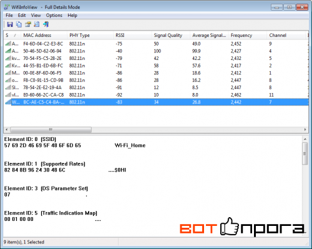Click Average Signal value 42.2
The width and height of the screenshot is (312, 249).
pos(197,58)
